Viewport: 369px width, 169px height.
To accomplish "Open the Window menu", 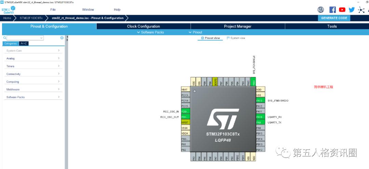I will click(88, 10).
